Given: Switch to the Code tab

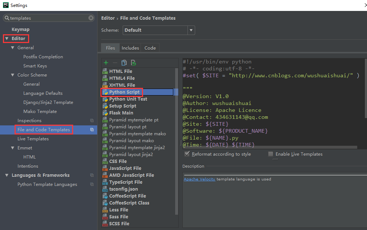Looking at the screenshot, I should 150,48.
